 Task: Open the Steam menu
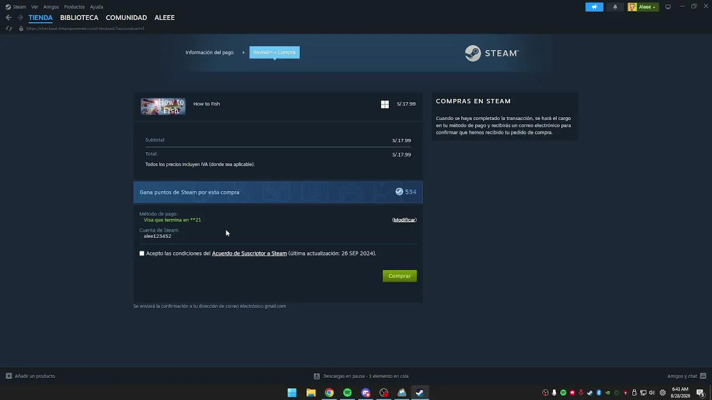click(x=19, y=7)
